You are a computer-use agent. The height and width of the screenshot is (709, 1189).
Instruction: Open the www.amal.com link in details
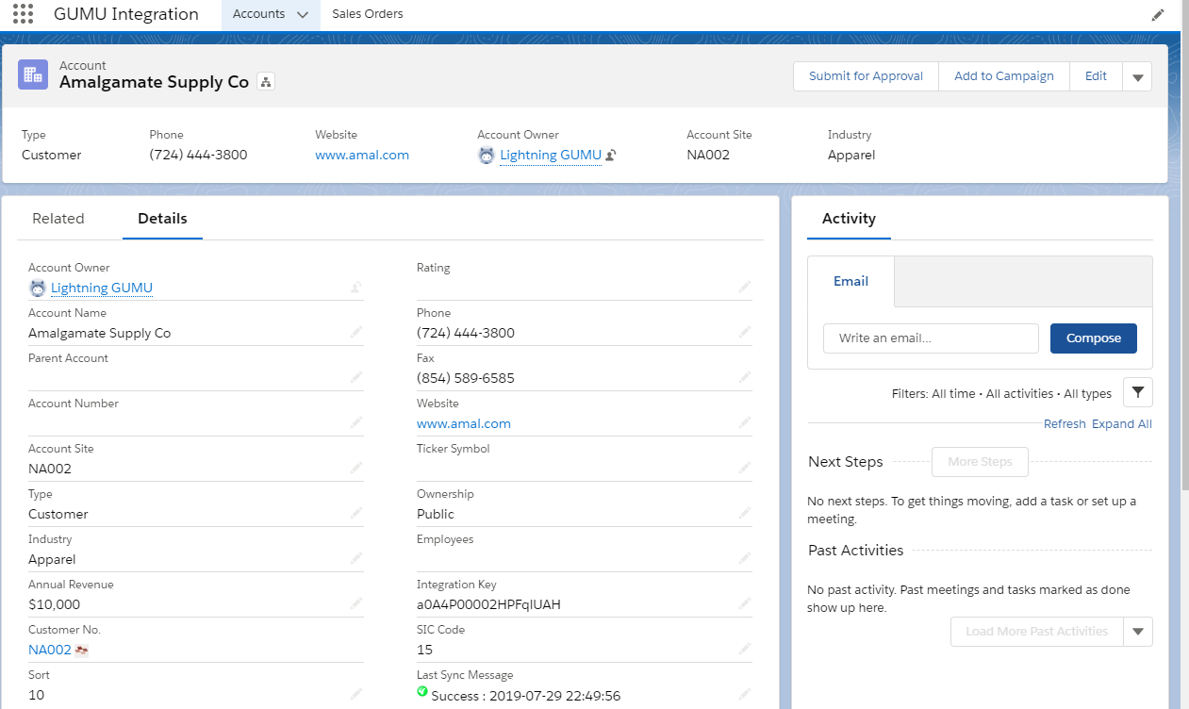[x=464, y=423]
